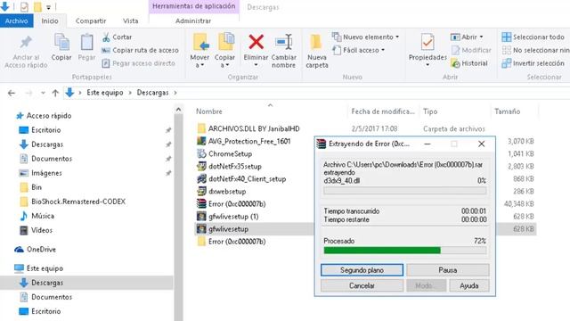
Task: Open the Nuevo elemento dropdown
Action: [x=366, y=37]
